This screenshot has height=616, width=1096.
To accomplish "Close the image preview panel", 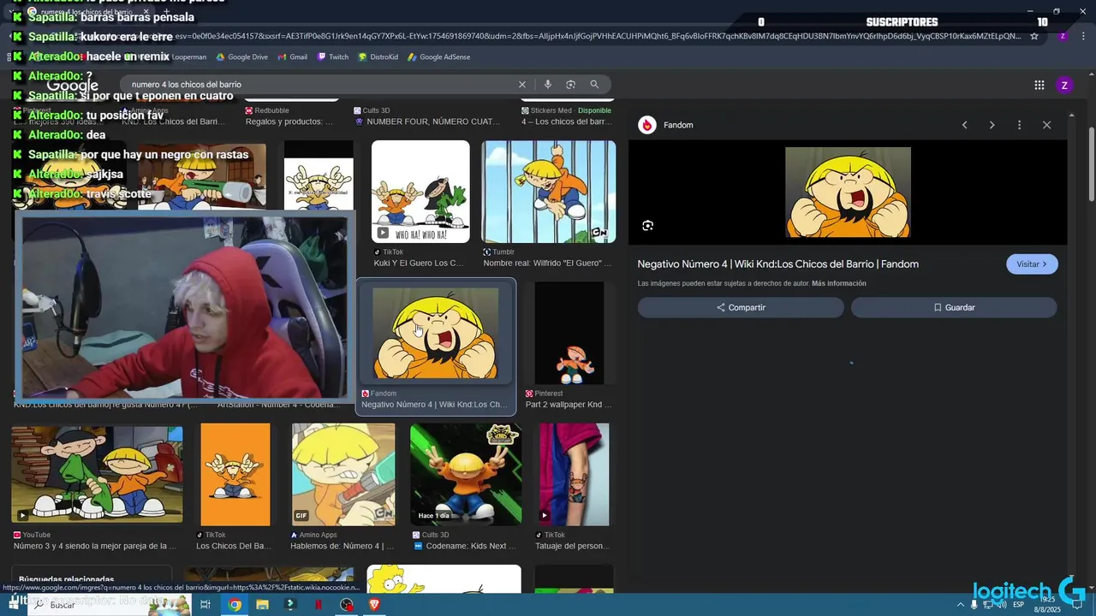I will pos(1046,125).
